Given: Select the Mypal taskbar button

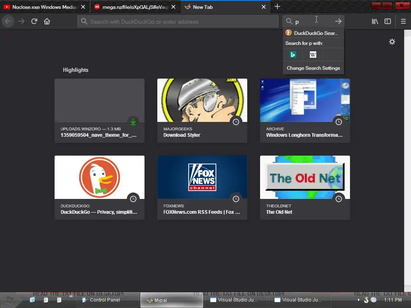Looking at the screenshot, I should (172, 300).
